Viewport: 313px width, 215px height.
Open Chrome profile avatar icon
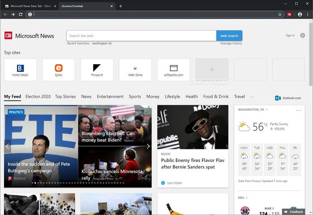tap(300, 14)
